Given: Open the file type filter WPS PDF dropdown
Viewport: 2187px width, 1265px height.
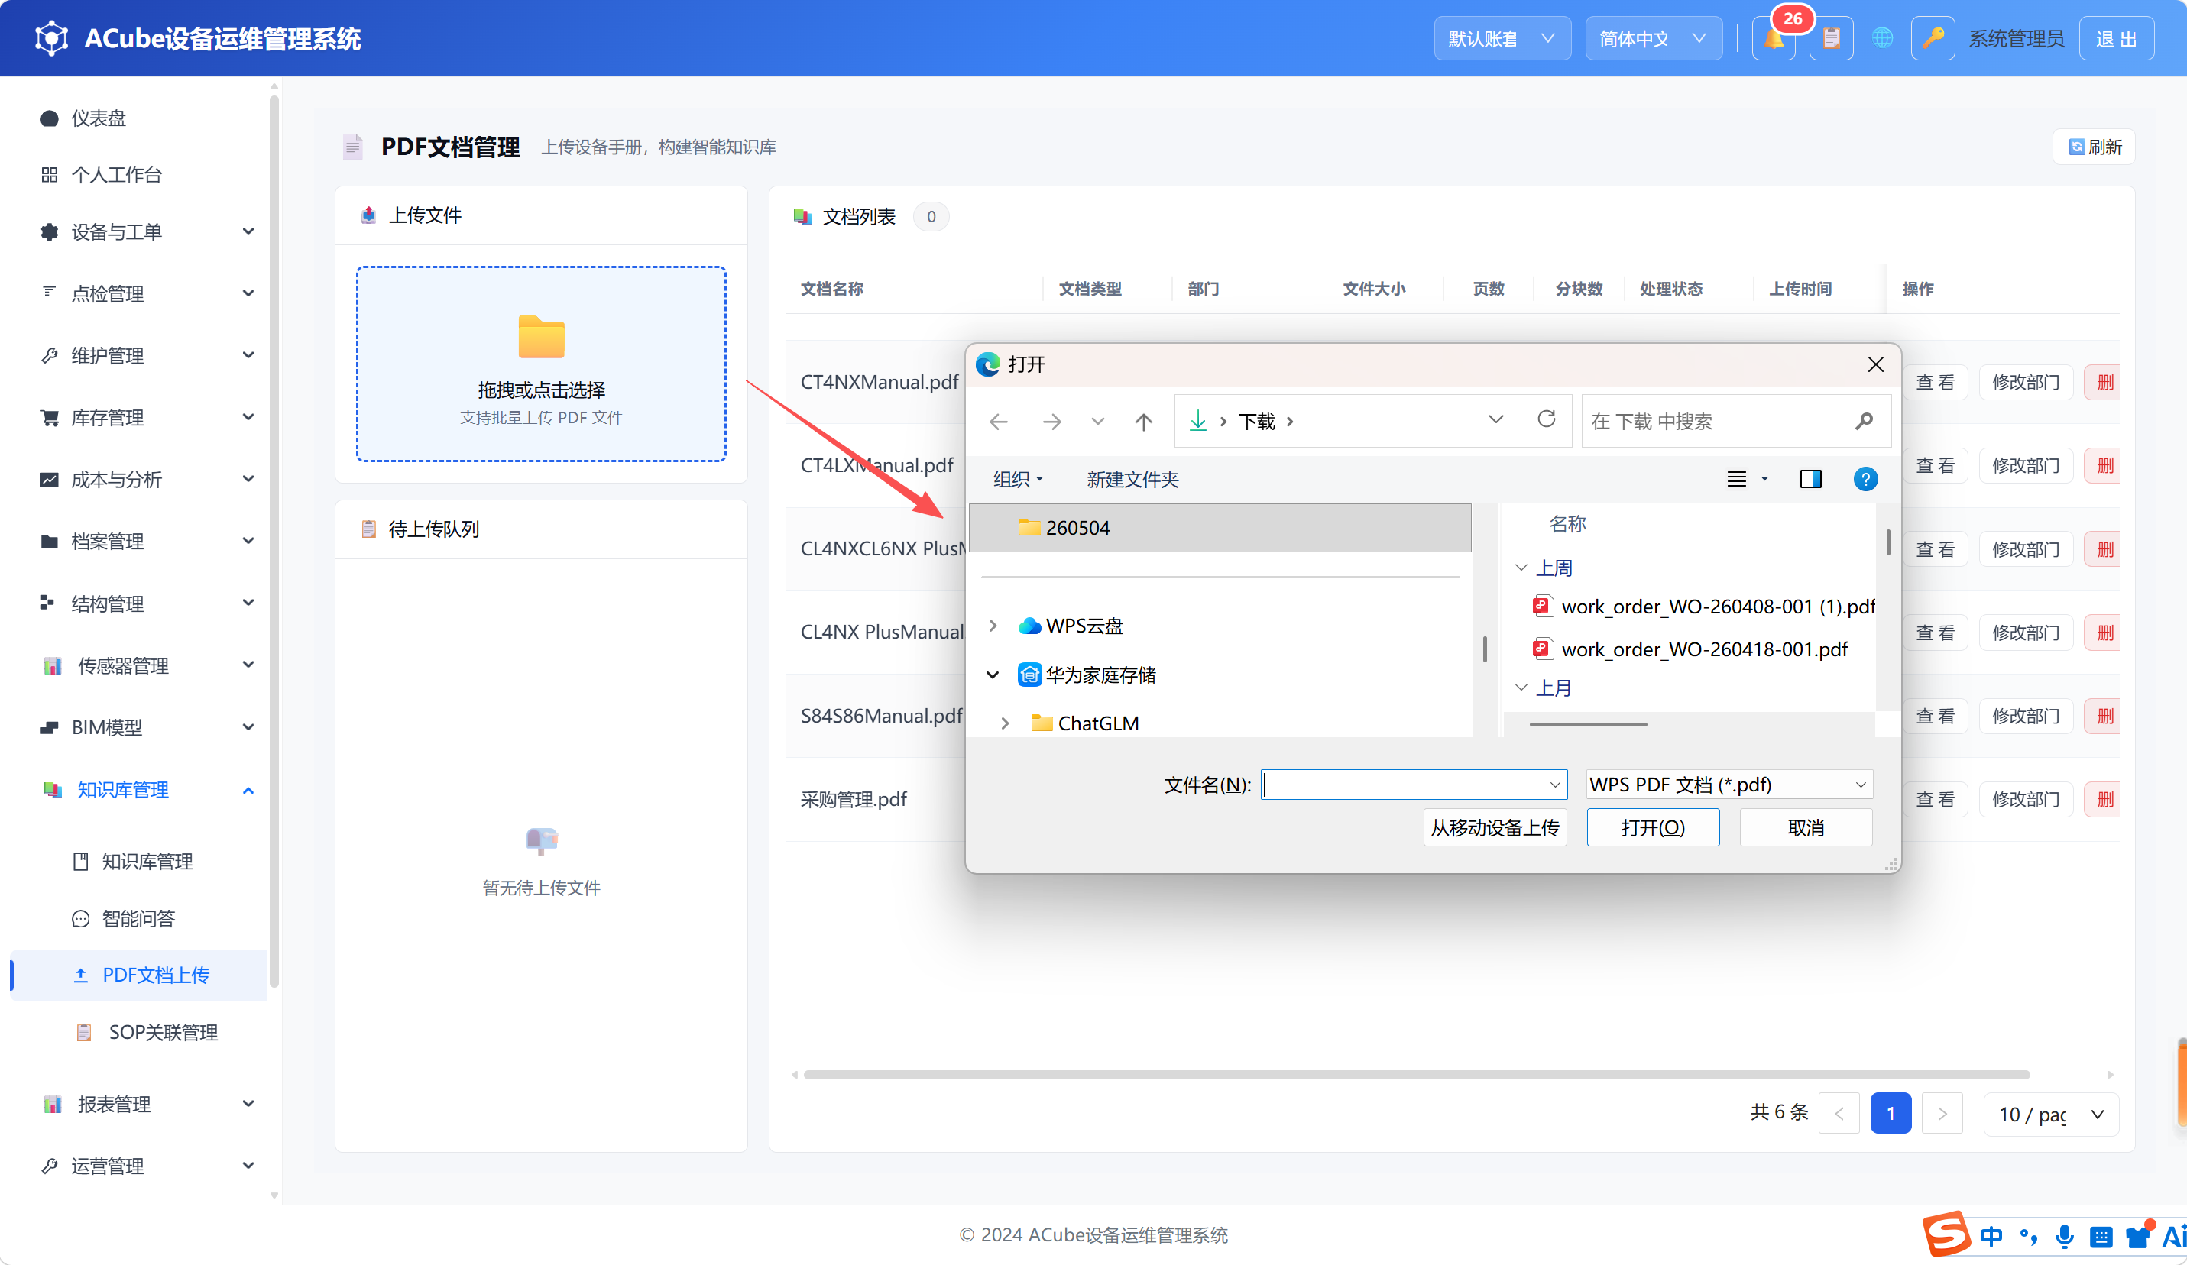Looking at the screenshot, I should point(1729,785).
